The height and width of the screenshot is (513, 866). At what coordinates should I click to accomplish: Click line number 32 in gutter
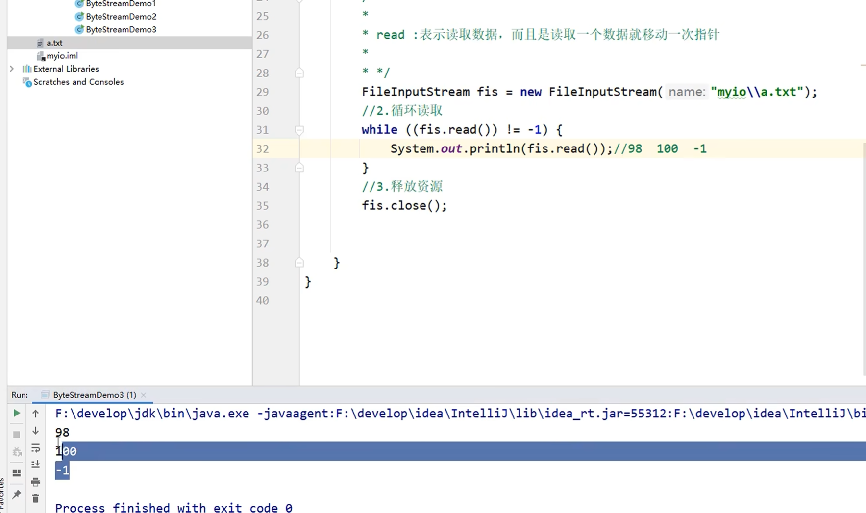click(263, 149)
